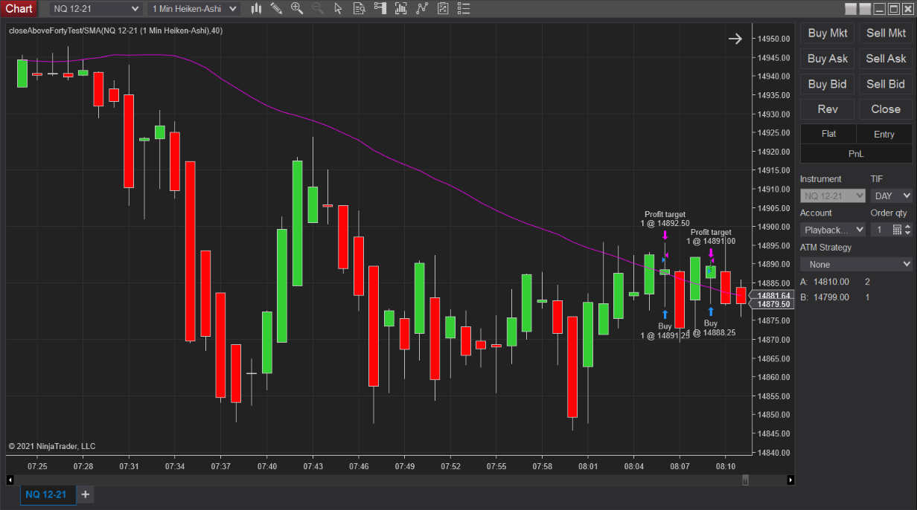
Task: Add a new chart tab
Action: pyautogui.click(x=86, y=494)
